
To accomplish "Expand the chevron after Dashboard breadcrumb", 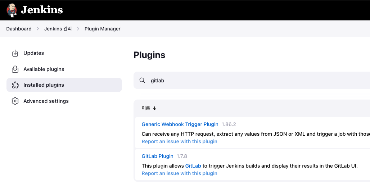I will coord(38,29).
